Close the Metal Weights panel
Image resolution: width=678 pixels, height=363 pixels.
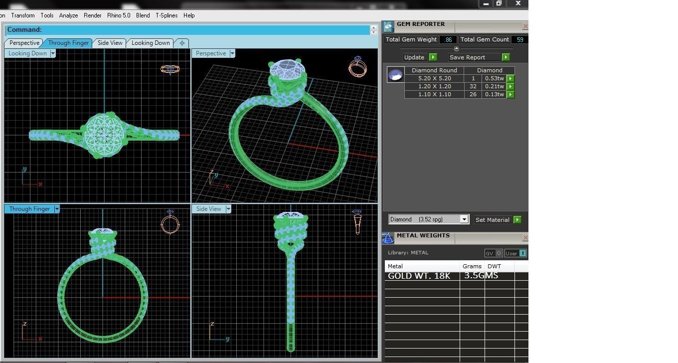coord(525,238)
